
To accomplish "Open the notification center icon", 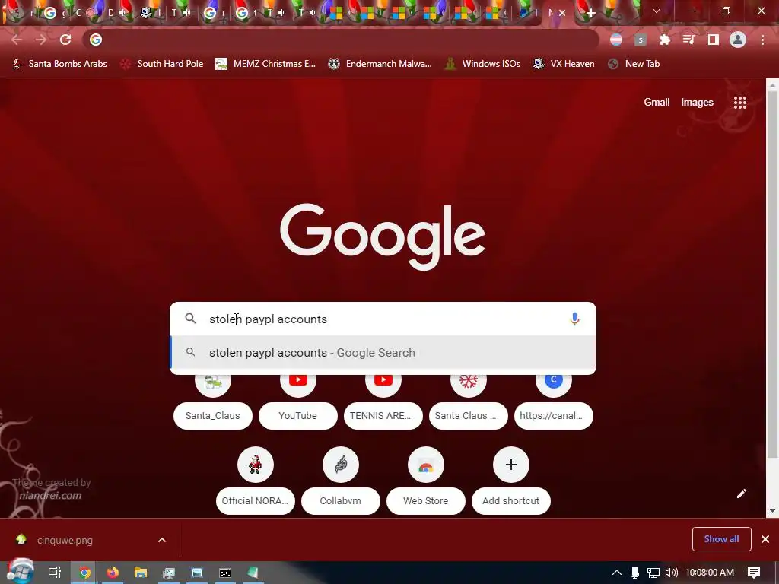I will coord(754,573).
